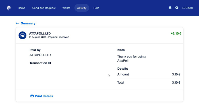This screenshot has height=107, width=199.
Task: Open account settings gear icon
Action: [x=177, y=8]
